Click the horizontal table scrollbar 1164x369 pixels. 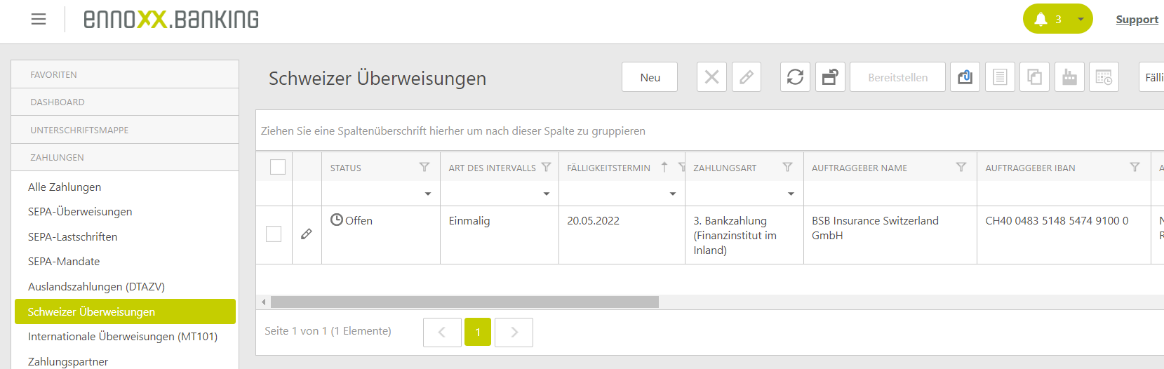tap(464, 302)
